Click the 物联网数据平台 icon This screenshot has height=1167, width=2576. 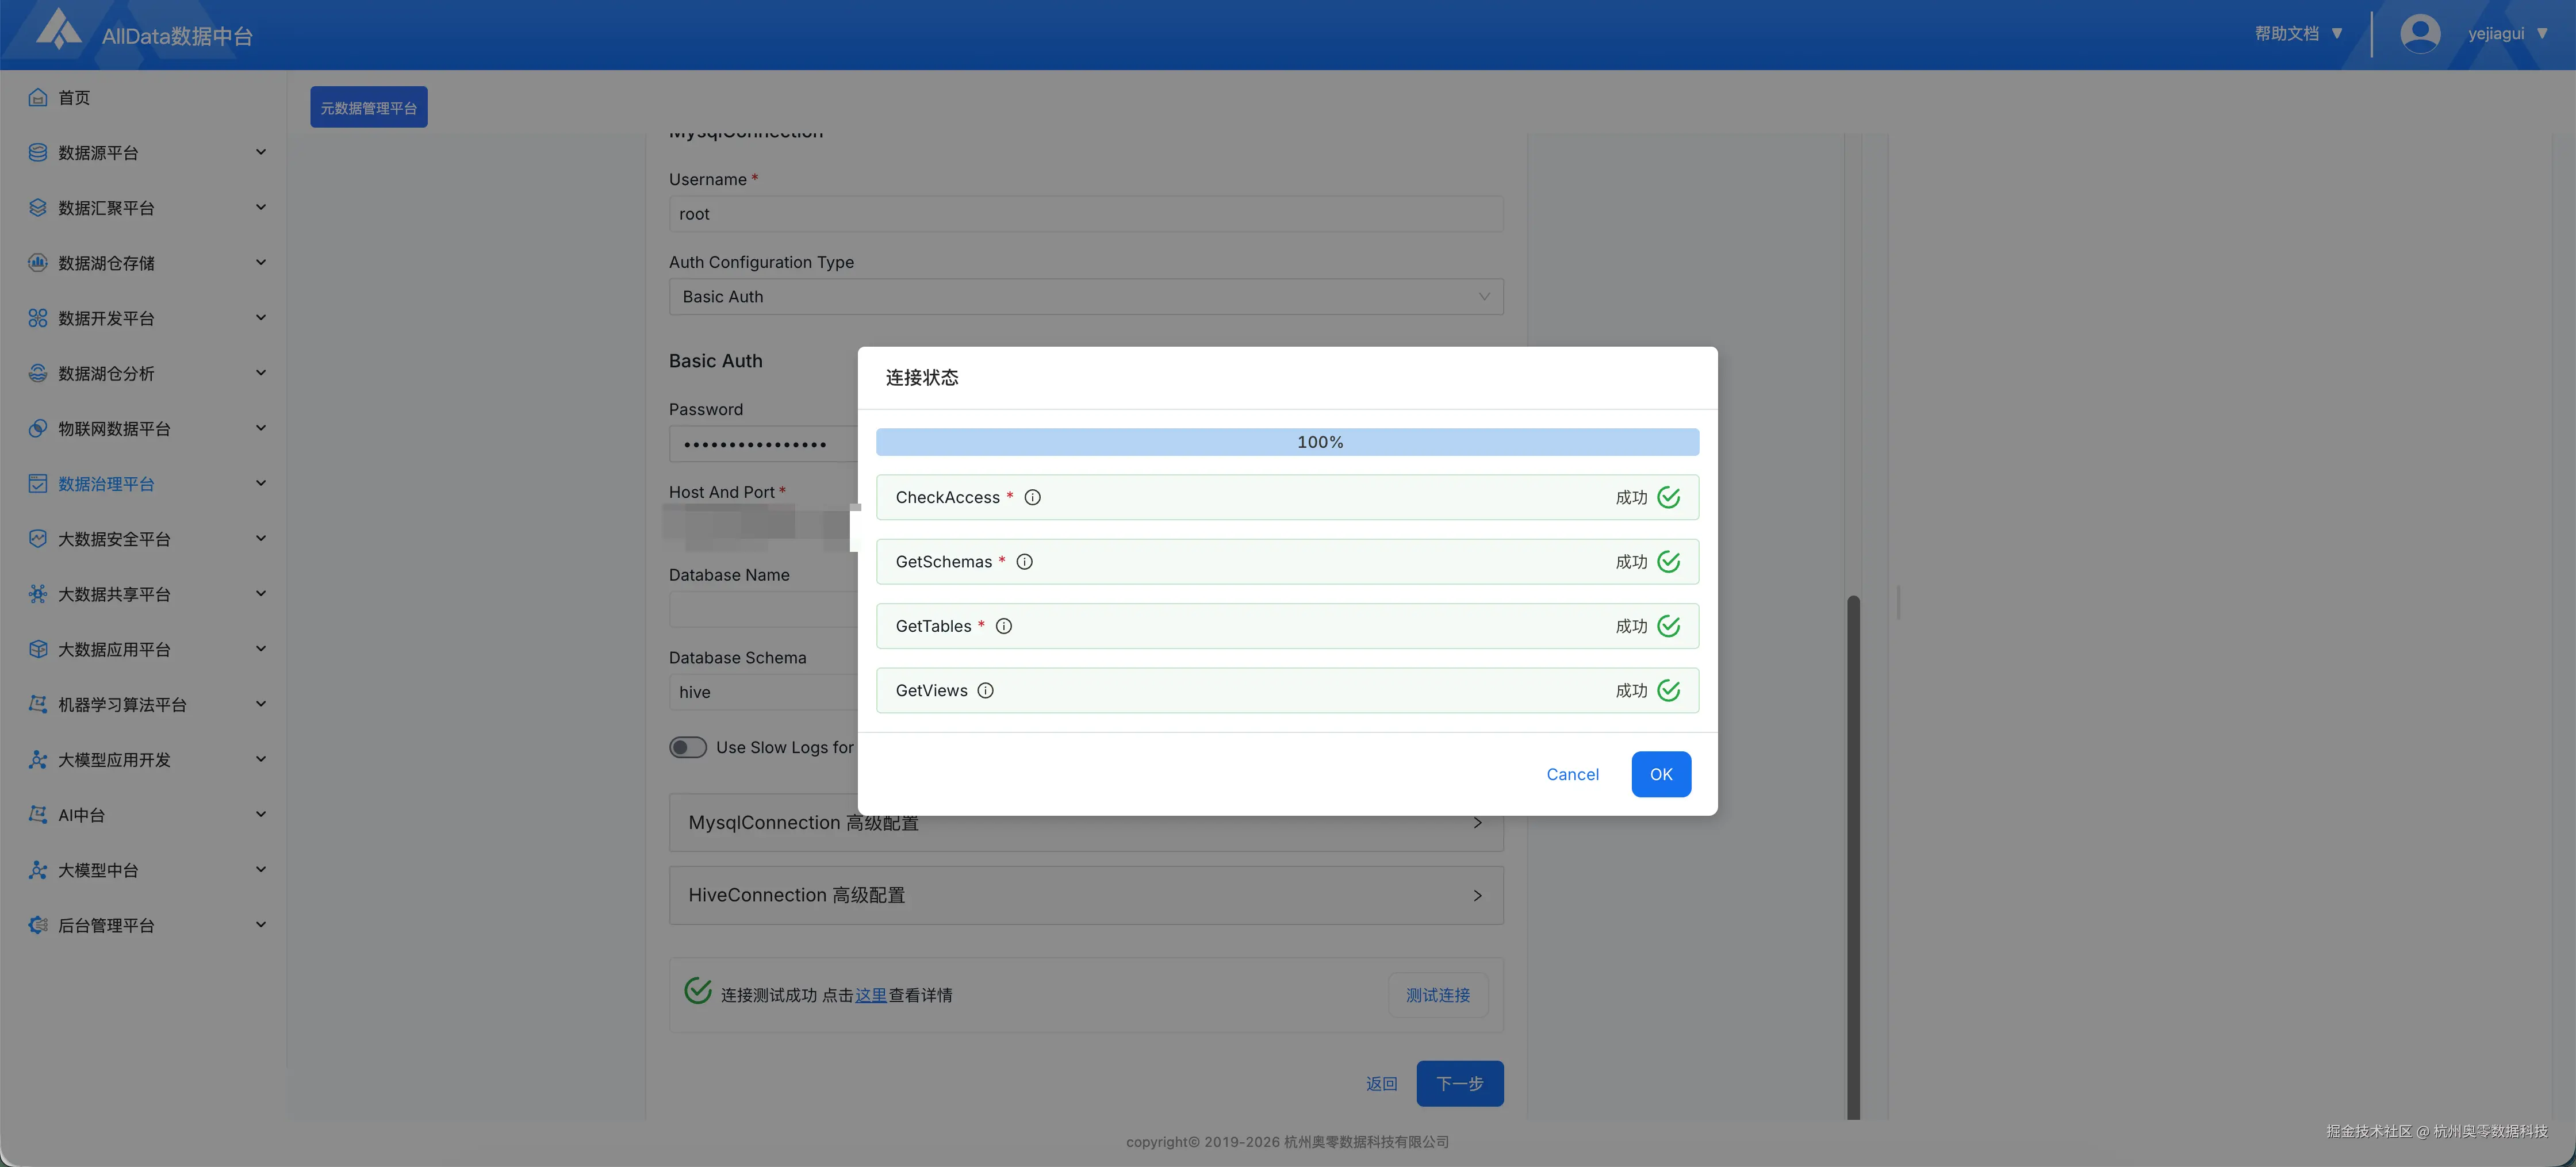(x=38, y=428)
